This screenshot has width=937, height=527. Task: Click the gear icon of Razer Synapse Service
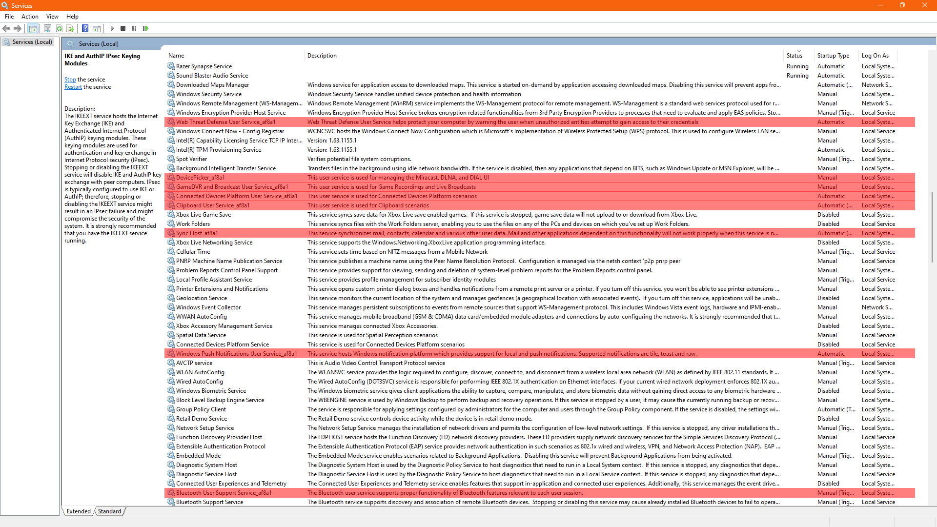(x=171, y=66)
